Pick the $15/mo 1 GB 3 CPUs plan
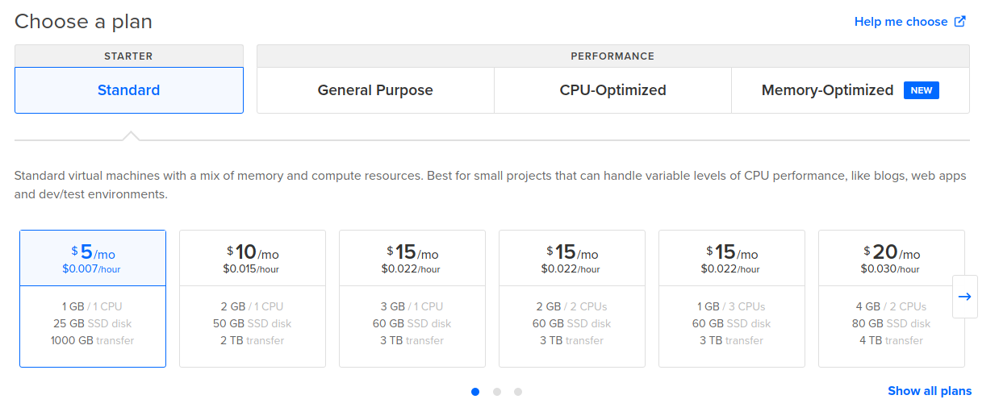The height and width of the screenshot is (416, 999). (732, 298)
